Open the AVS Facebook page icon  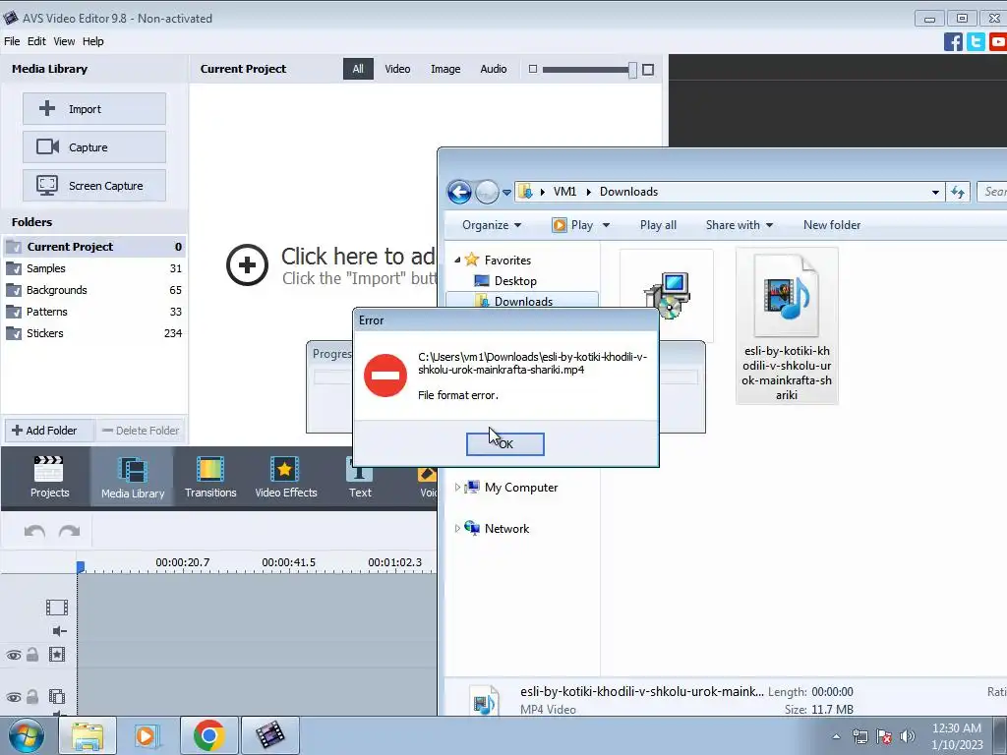[953, 41]
